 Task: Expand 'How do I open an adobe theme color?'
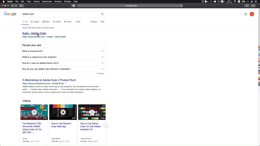click(x=63, y=63)
